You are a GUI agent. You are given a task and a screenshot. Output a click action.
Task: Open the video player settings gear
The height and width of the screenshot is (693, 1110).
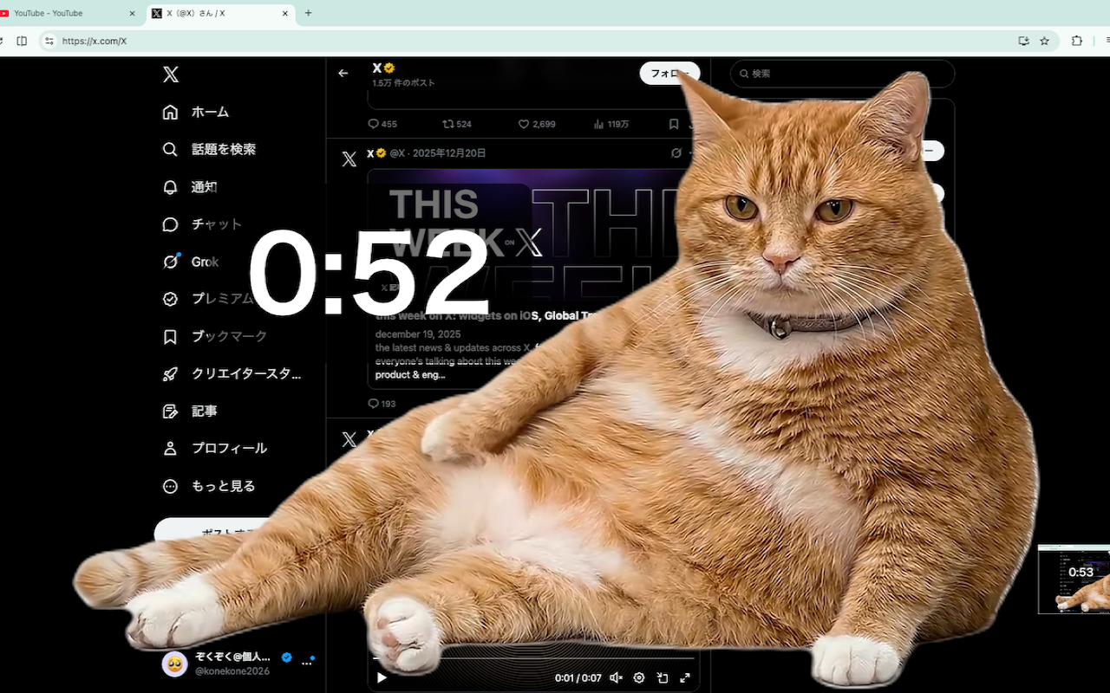[x=638, y=677]
